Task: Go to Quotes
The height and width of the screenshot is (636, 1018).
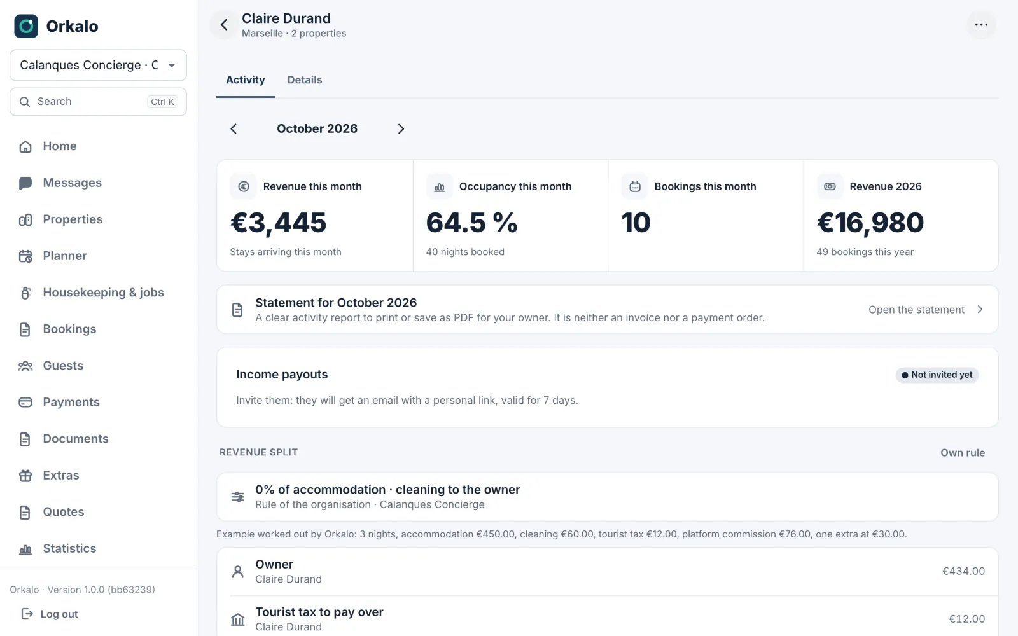Action: [98, 512]
